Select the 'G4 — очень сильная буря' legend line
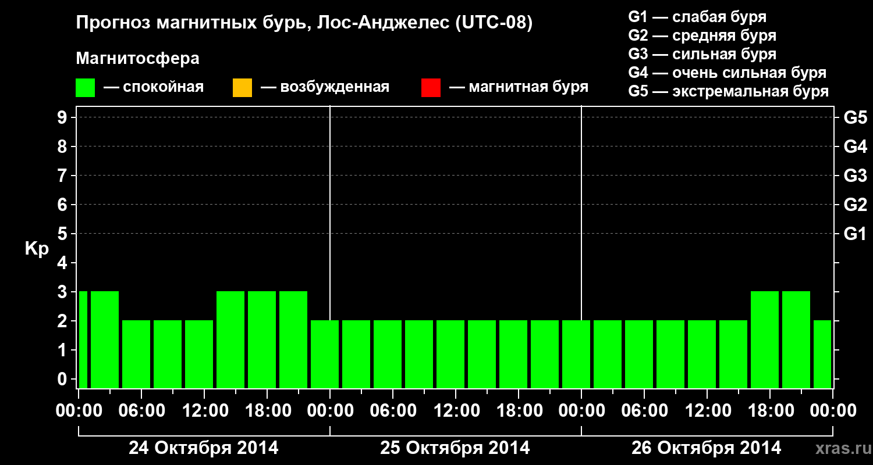The image size is (873, 465). tap(727, 73)
